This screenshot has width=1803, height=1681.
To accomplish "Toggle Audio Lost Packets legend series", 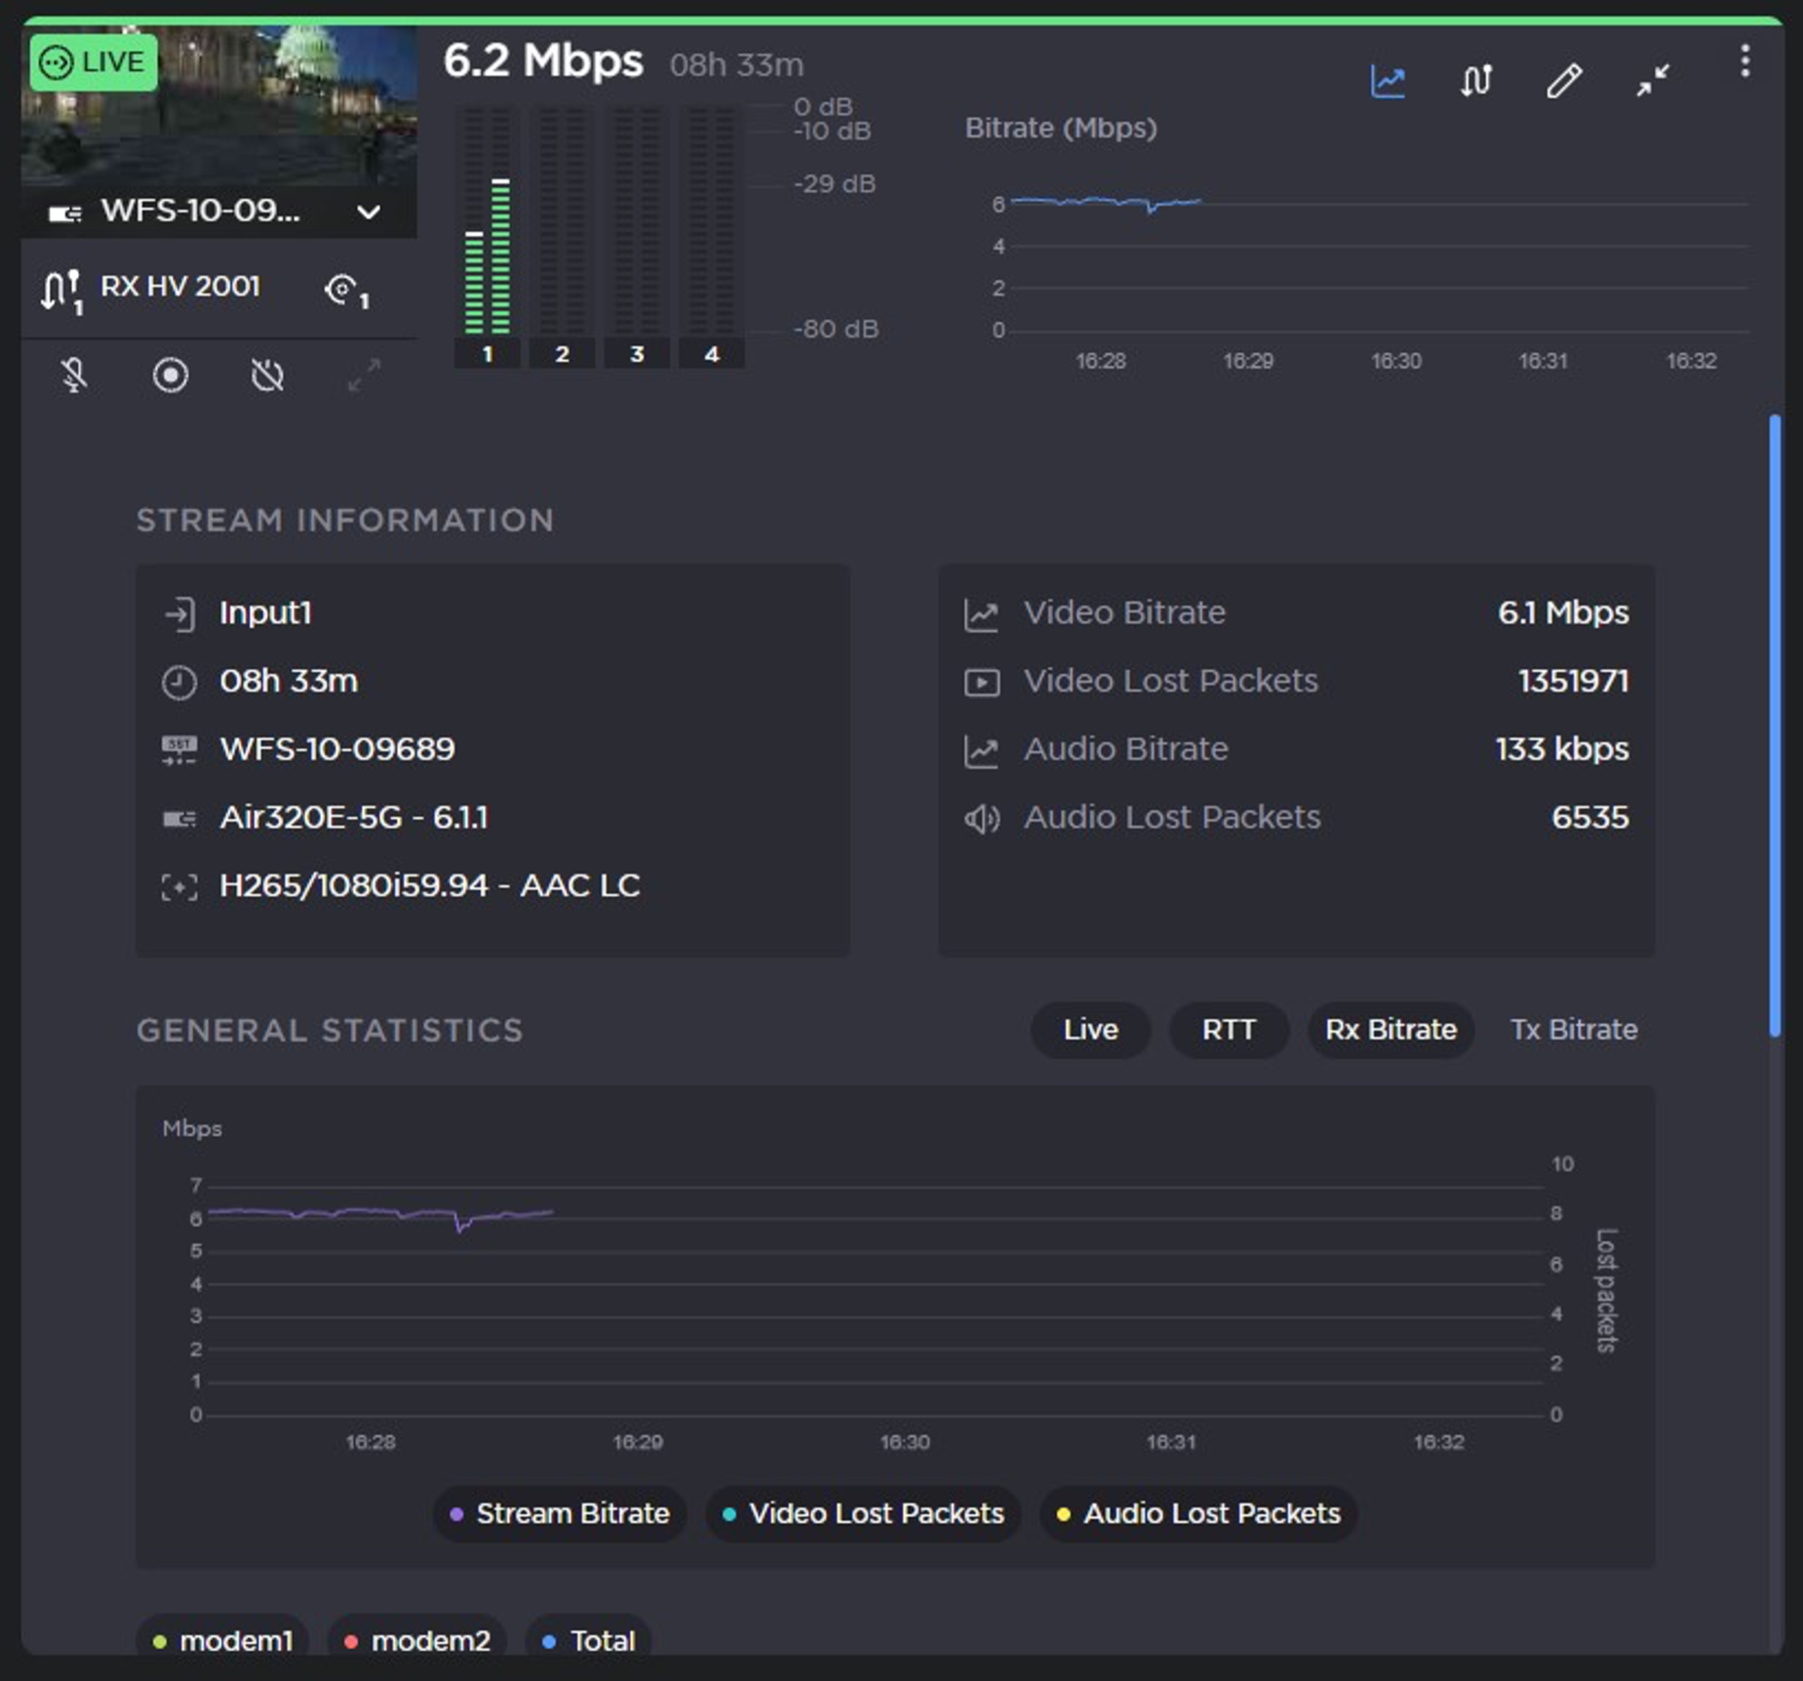I will [x=1198, y=1513].
